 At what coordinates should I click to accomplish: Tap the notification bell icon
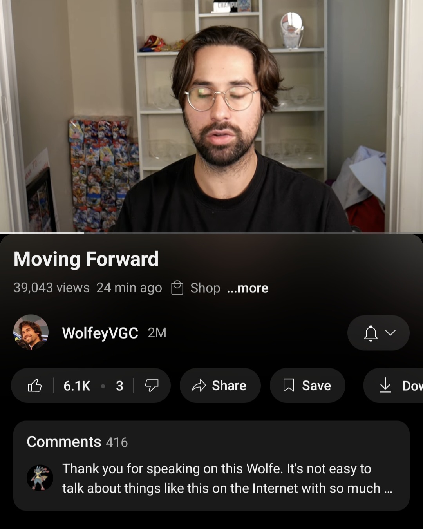(x=371, y=333)
